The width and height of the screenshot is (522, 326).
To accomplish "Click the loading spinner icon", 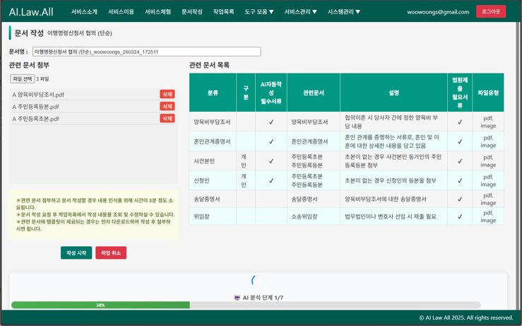I will (x=258, y=281).
